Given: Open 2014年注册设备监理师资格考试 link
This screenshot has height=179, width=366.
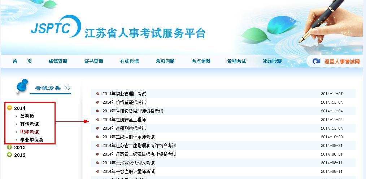Looking at the screenshot, I should click(x=133, y=111).
